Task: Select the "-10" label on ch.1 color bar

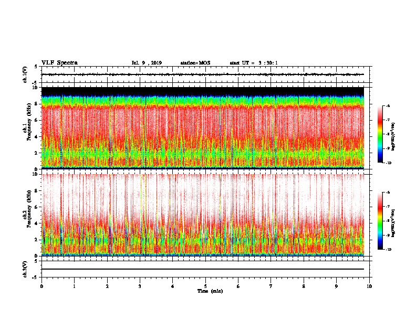Action: pos(388,163)
